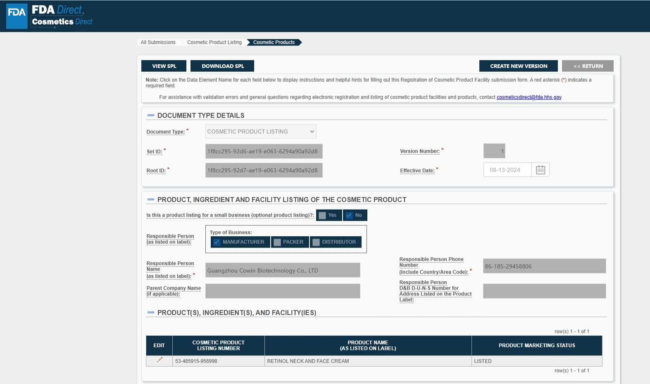Click the FDA logo icon

[x=17, y=16]
